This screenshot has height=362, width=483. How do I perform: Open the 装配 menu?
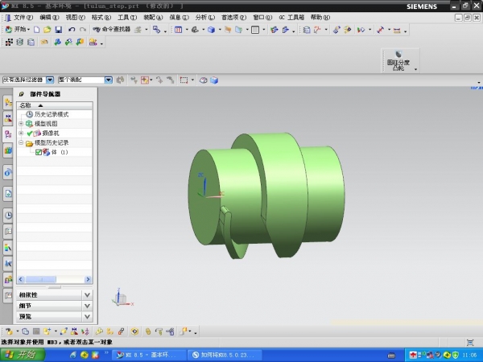pos(153,18)
